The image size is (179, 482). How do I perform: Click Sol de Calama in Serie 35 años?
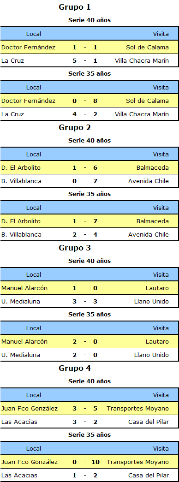(147, 101)
